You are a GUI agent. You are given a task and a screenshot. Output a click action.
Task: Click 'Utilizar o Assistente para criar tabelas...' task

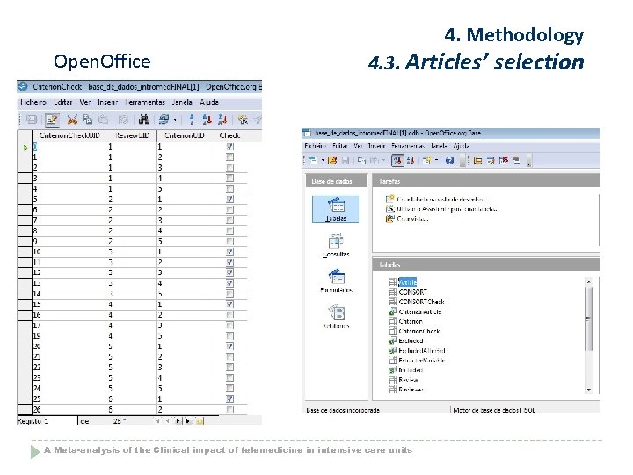coord(442,208)
